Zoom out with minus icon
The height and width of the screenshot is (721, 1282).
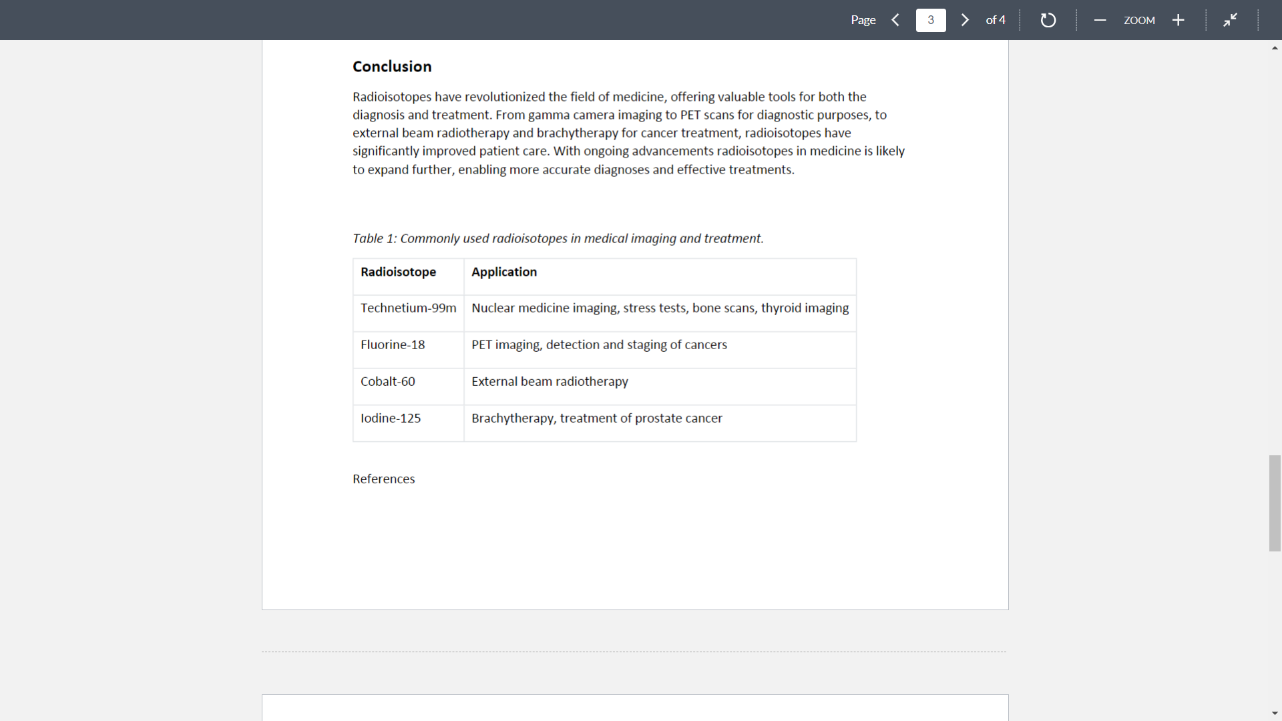(1100, 20)
